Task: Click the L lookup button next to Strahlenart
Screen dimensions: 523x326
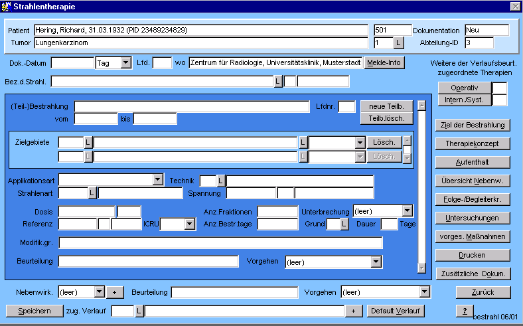Action: 92,193
